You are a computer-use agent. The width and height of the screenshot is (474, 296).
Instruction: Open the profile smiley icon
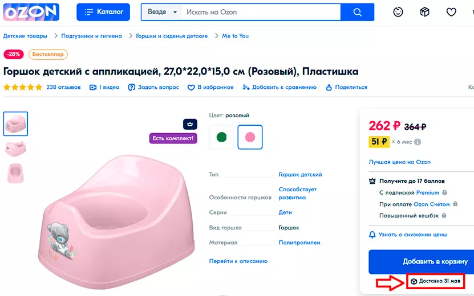pos(399,12)
